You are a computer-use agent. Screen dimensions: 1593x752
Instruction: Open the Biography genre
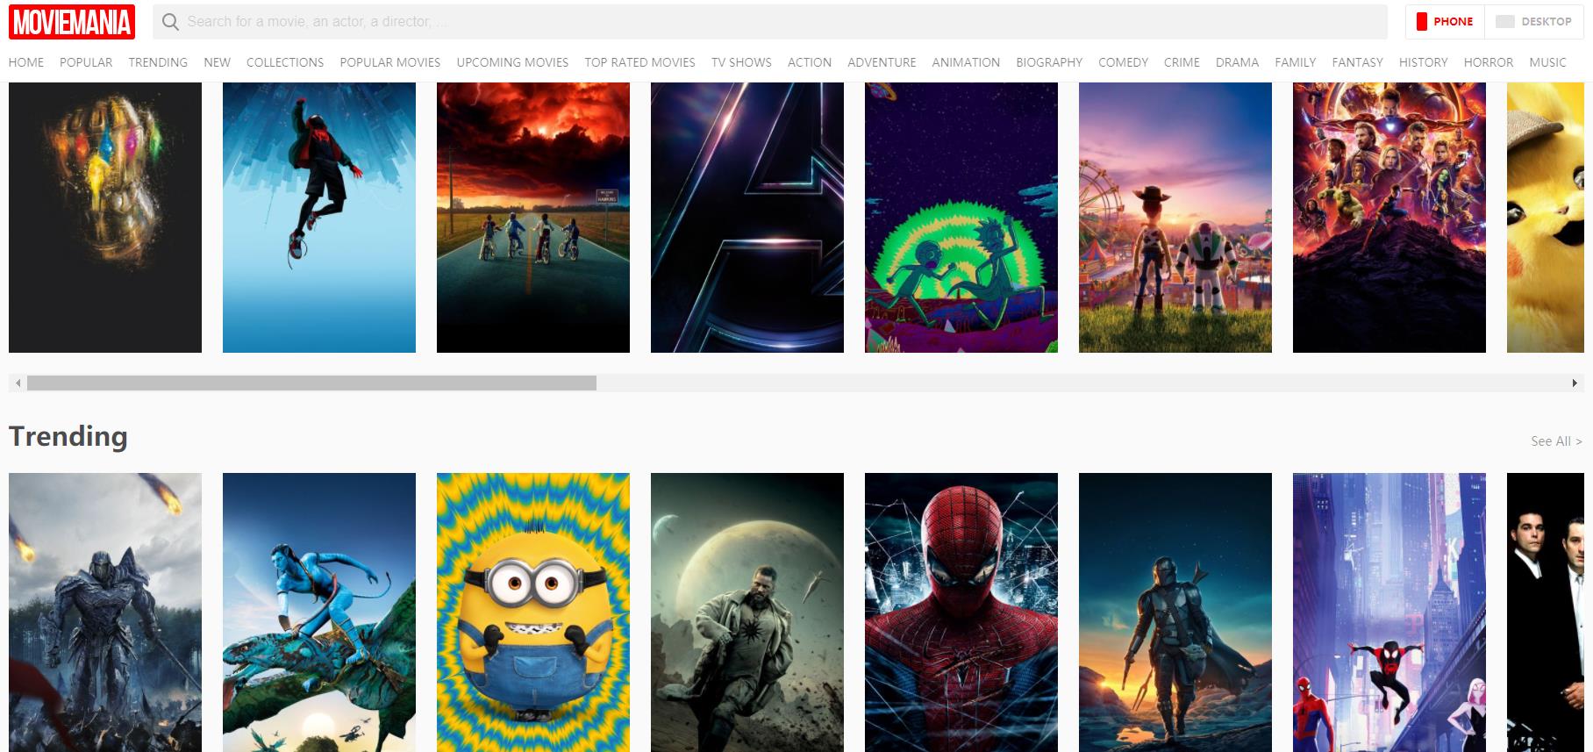coord(1049,62)
